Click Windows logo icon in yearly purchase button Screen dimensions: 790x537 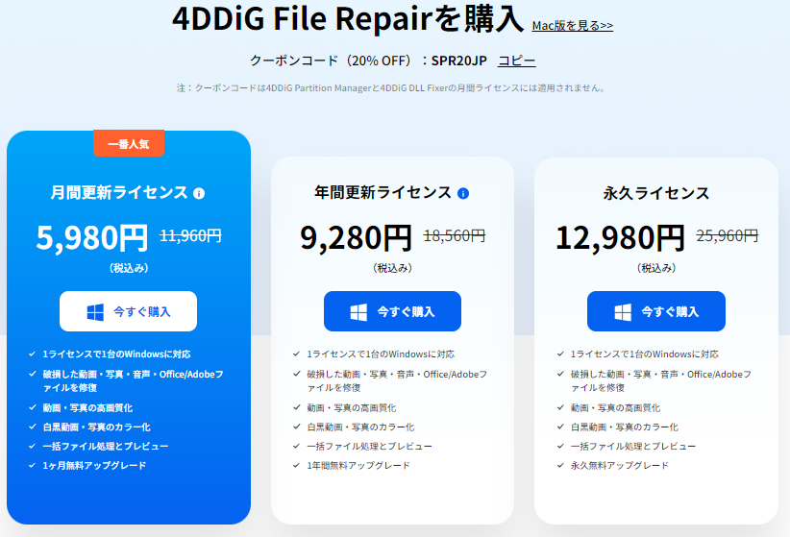(x=358, y=312)
